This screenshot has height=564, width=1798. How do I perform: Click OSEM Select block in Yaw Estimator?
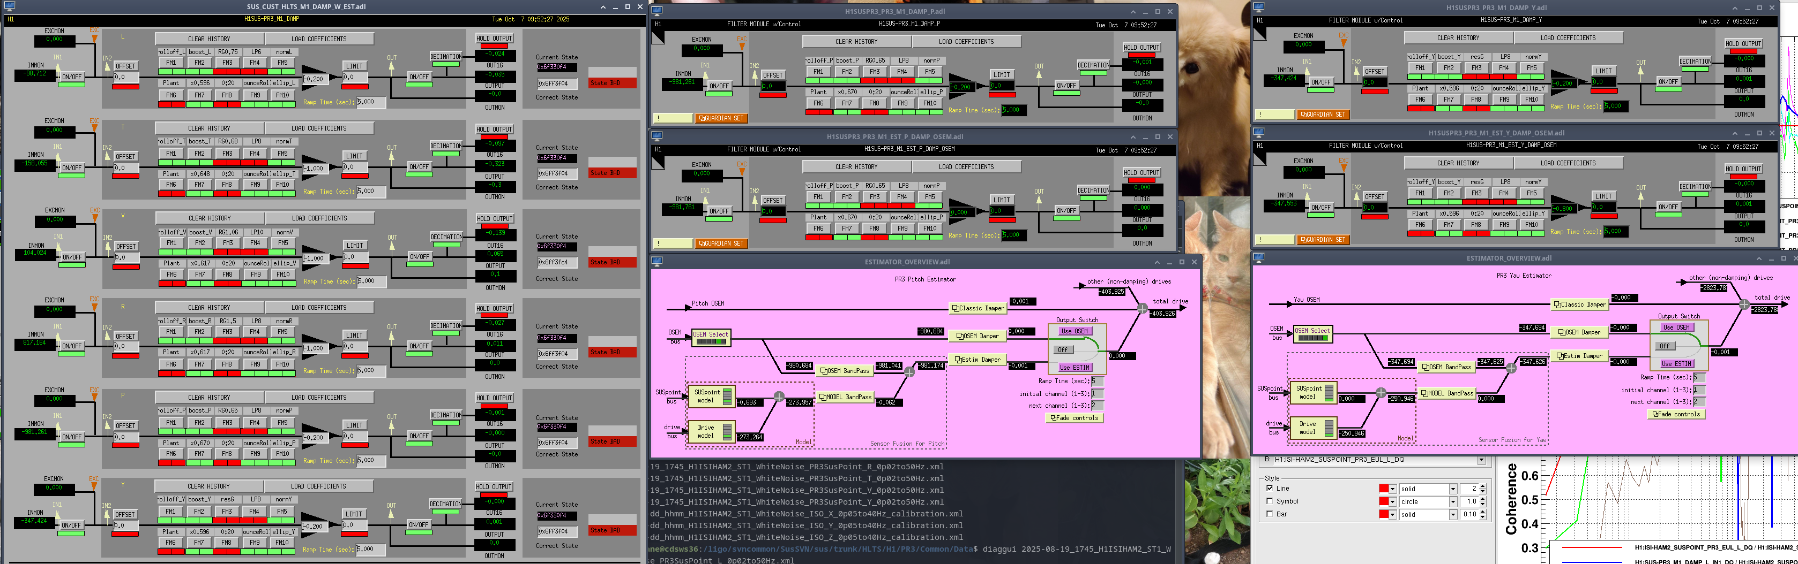point(1312,334)
